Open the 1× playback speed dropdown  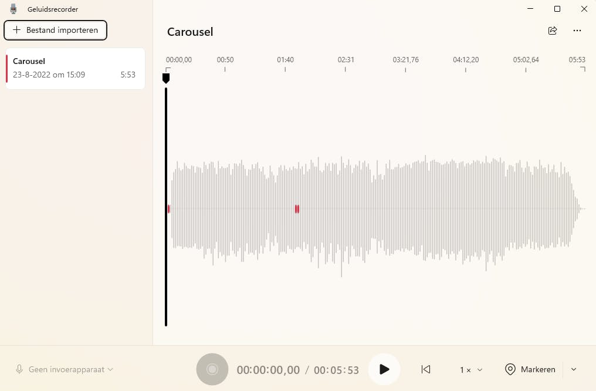click(x=471, y=369)
